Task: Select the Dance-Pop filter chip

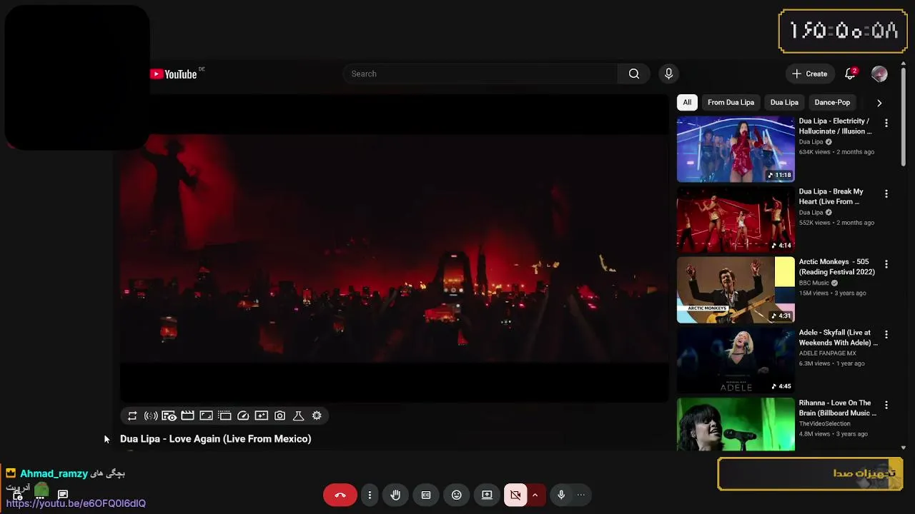Action: click(832, 102)
